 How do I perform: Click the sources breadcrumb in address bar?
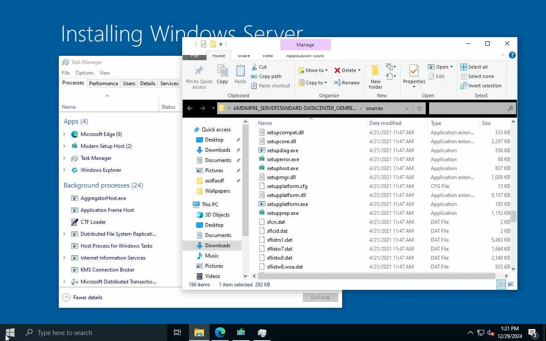point(375,108)
